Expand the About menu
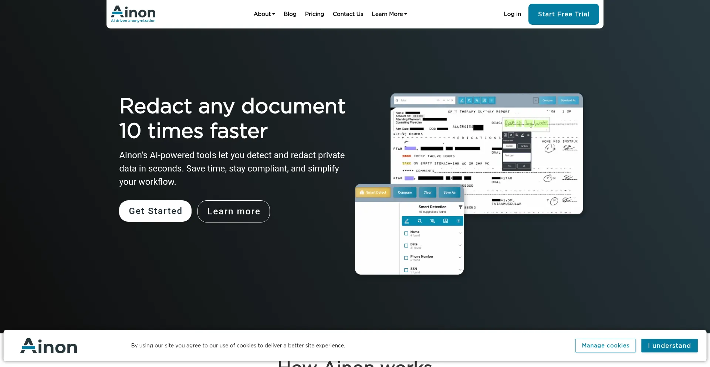This screenshot has width=710, height=367. click(x=264, y=14)
